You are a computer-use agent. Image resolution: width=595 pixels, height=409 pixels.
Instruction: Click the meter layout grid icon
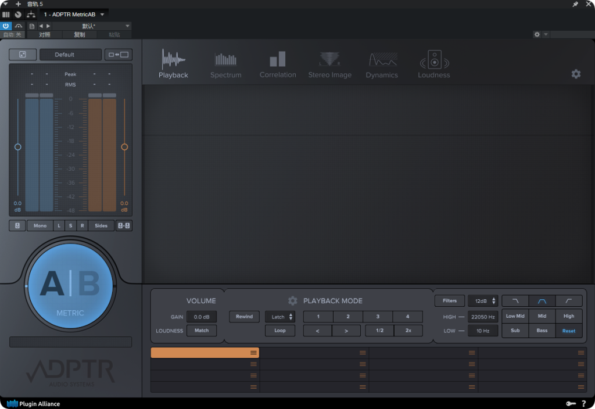coord(23,55)
